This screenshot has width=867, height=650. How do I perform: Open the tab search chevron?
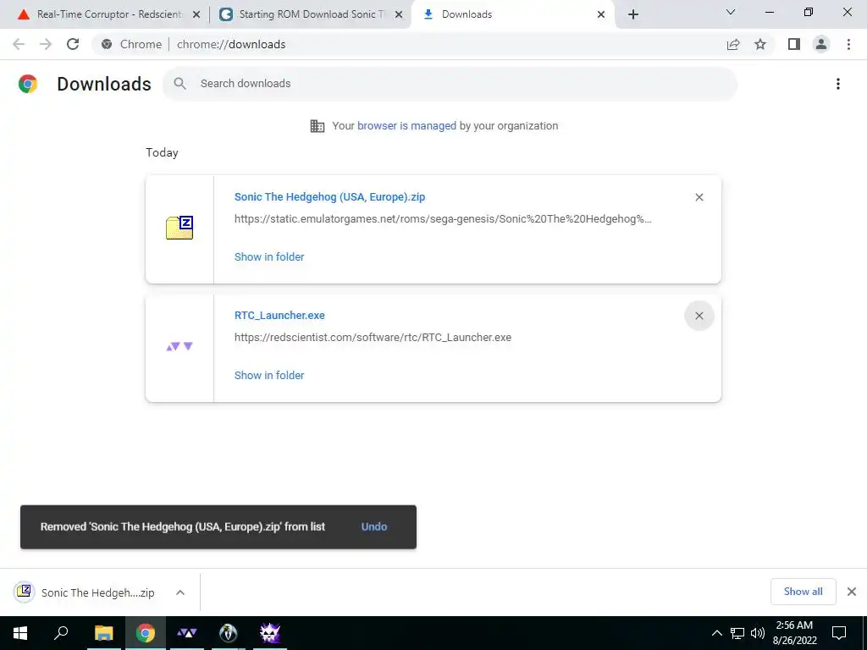[x=731, y=12]
